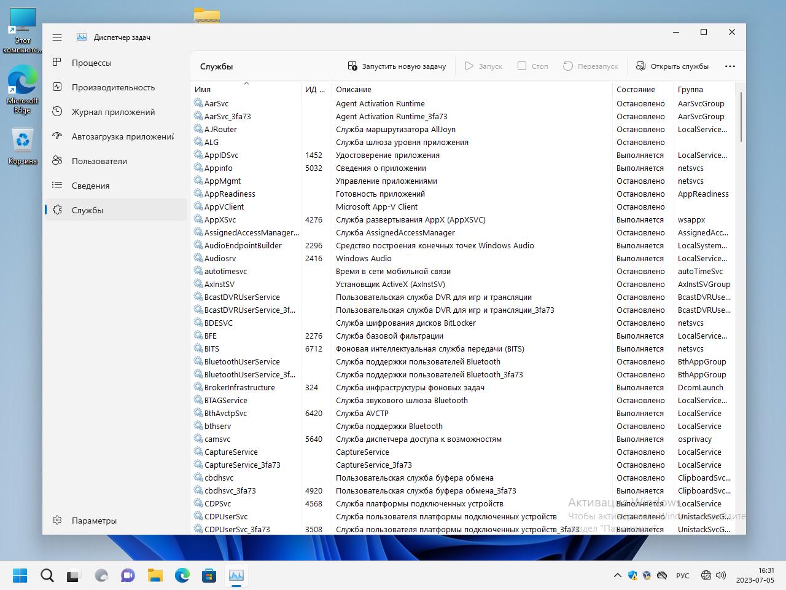Screen dimensions: 786x590
Task: Switch to the Details page
Action: pyautogui.click(x=90, y=186)
